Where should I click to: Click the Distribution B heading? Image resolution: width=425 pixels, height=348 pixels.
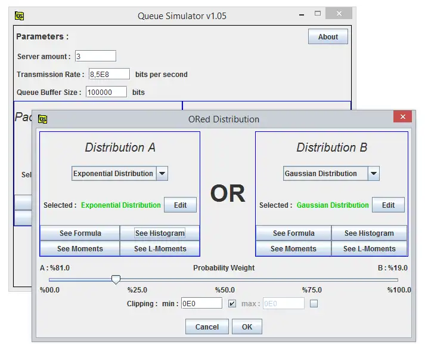[332, 147]
